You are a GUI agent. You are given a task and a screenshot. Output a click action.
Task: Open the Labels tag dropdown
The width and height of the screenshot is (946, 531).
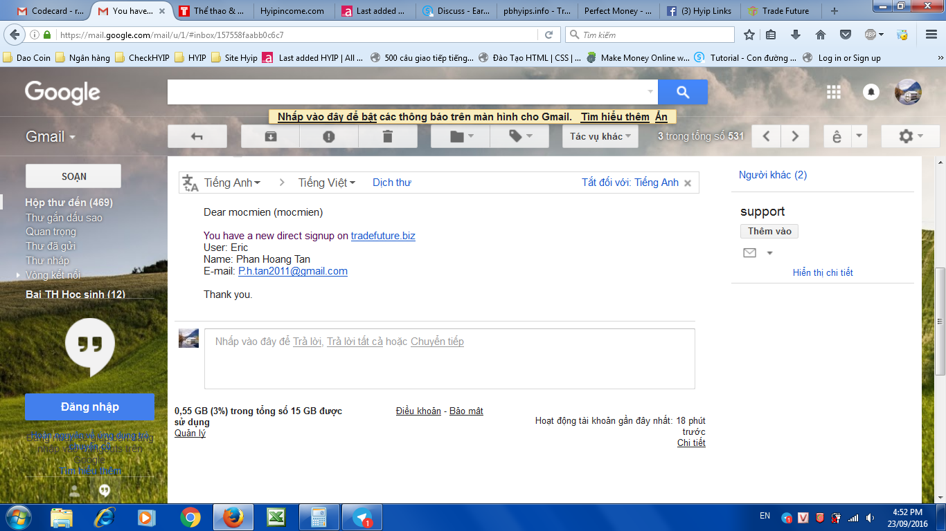pyautogui.click(x=519, y=136)
